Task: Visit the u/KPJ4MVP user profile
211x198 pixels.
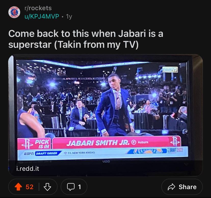Action: click(x=42, y=16)
